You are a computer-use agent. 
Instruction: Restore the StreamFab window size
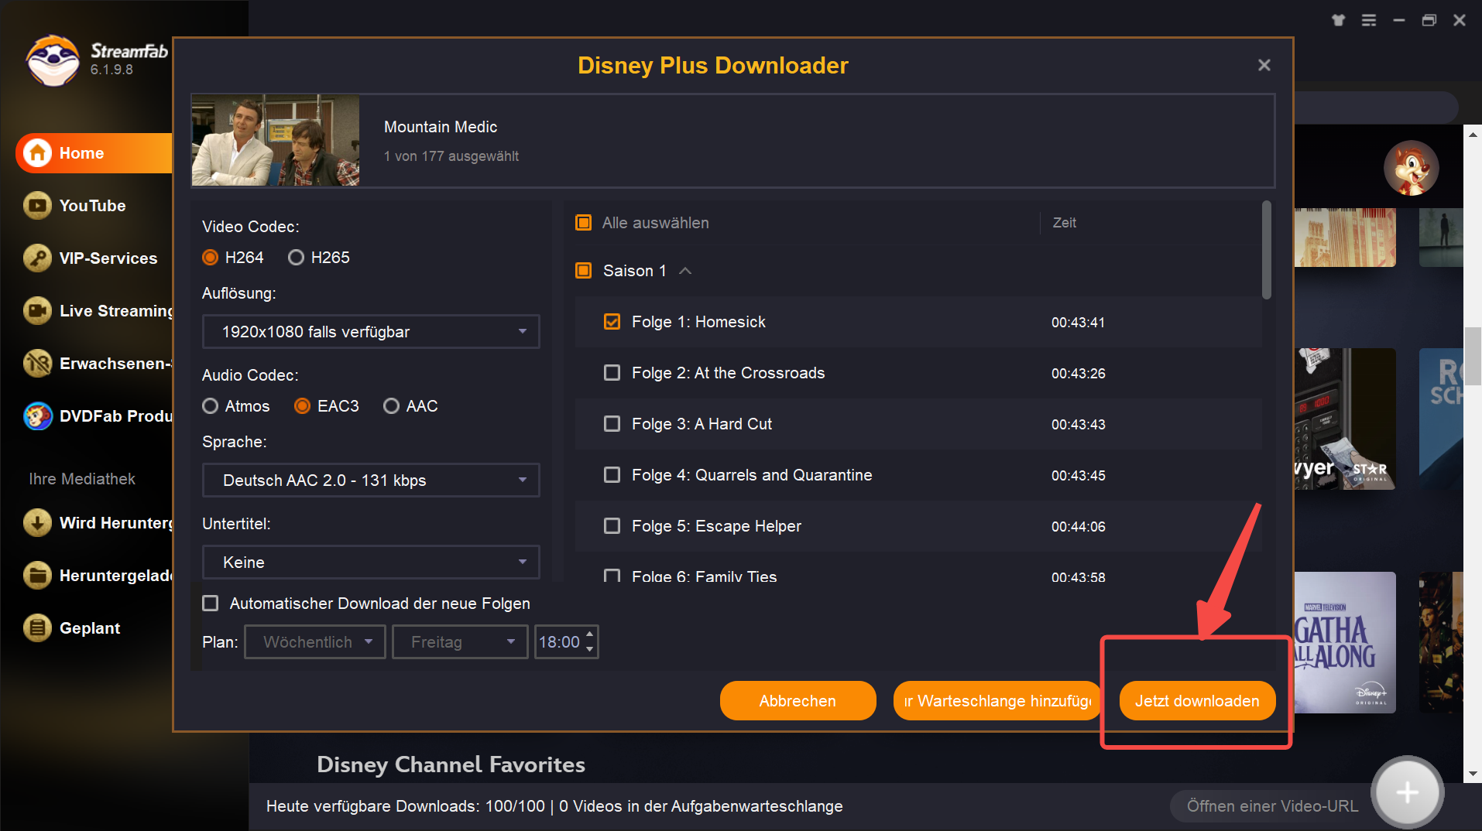pyautogui.click(x=1429, y=20)
